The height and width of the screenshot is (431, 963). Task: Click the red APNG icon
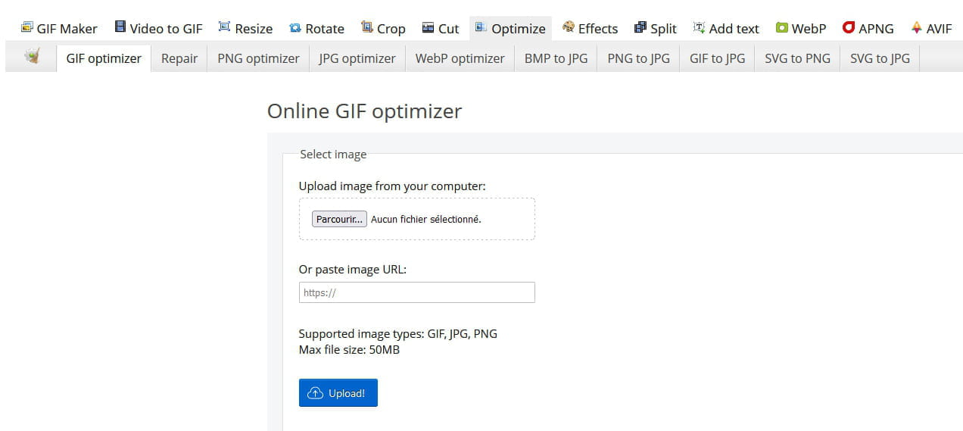849,27
